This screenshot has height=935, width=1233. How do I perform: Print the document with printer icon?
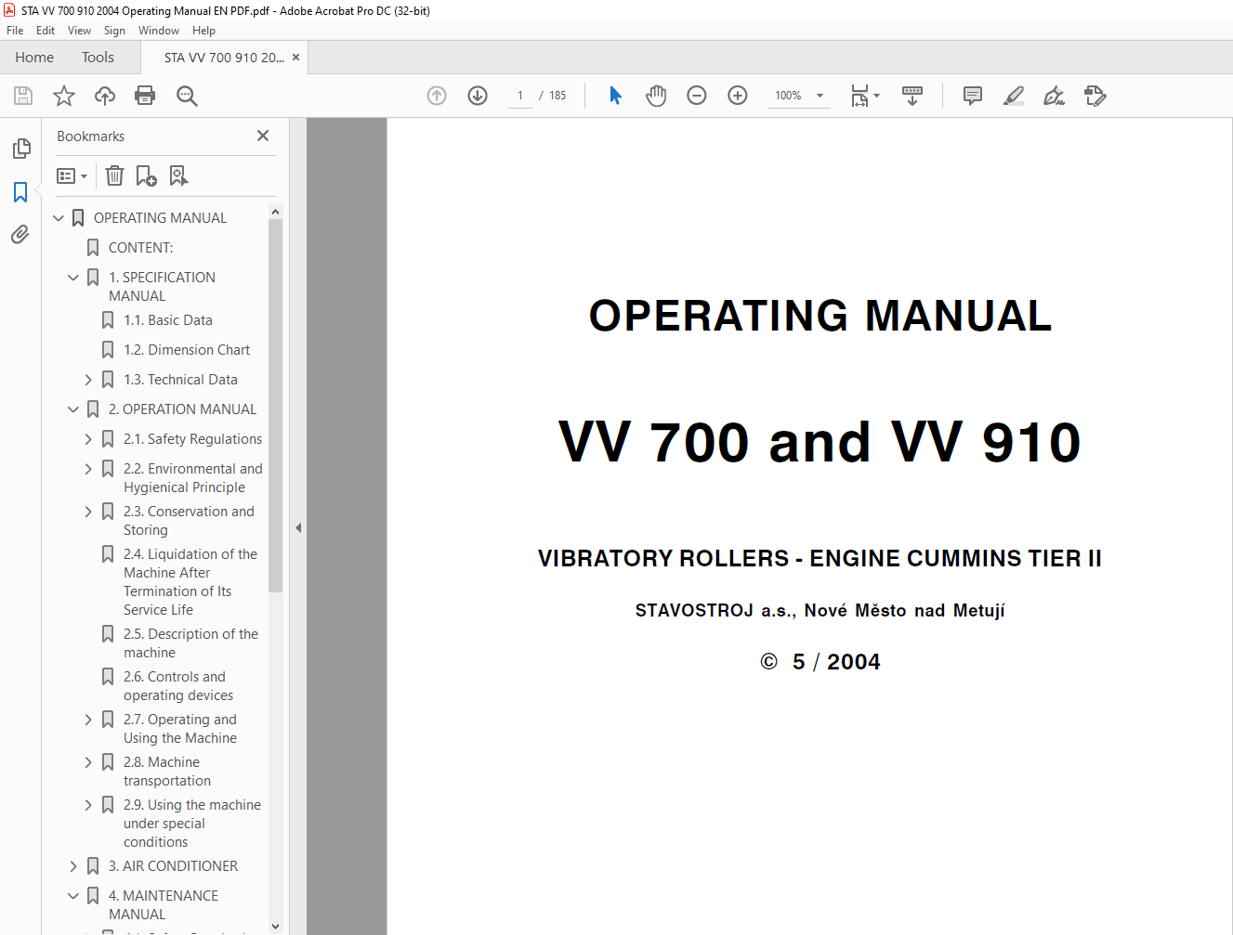(145, 96)
